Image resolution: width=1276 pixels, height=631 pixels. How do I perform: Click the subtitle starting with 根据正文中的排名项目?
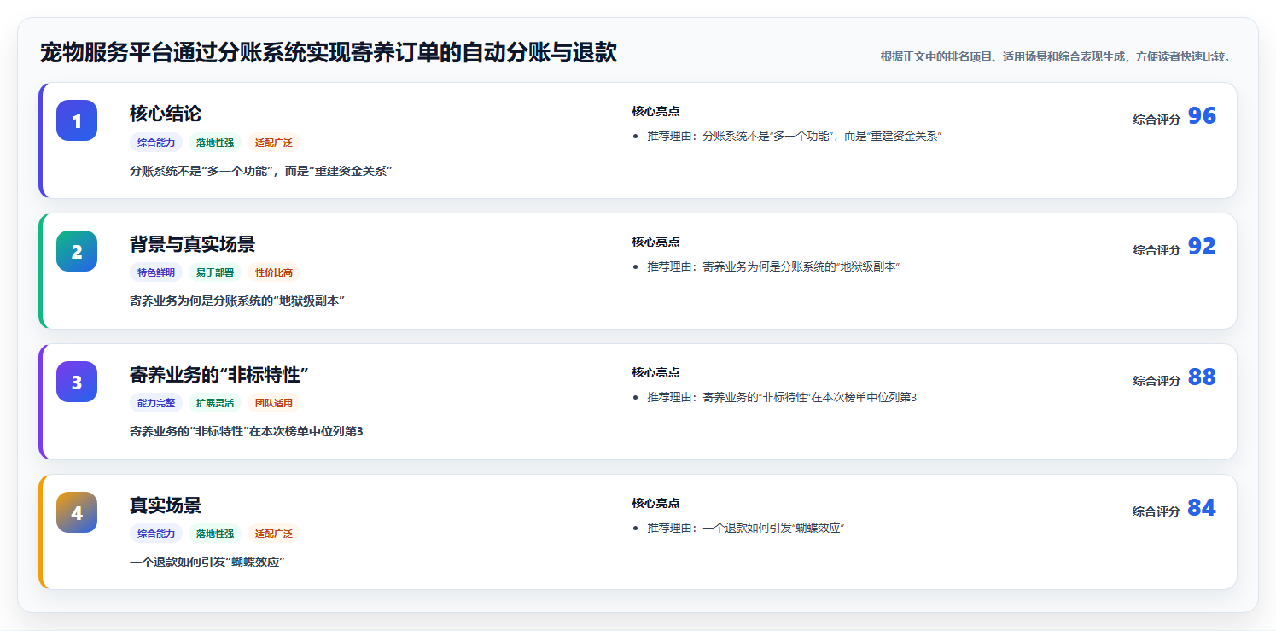pyautogui.click(x=1056, y=56)
